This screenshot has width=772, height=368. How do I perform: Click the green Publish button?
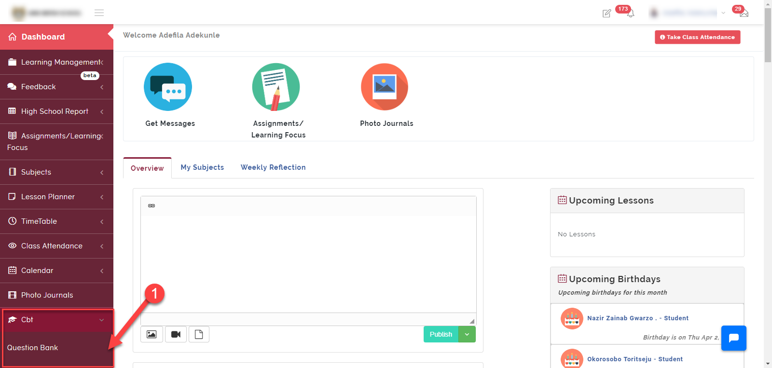point(441,334)
